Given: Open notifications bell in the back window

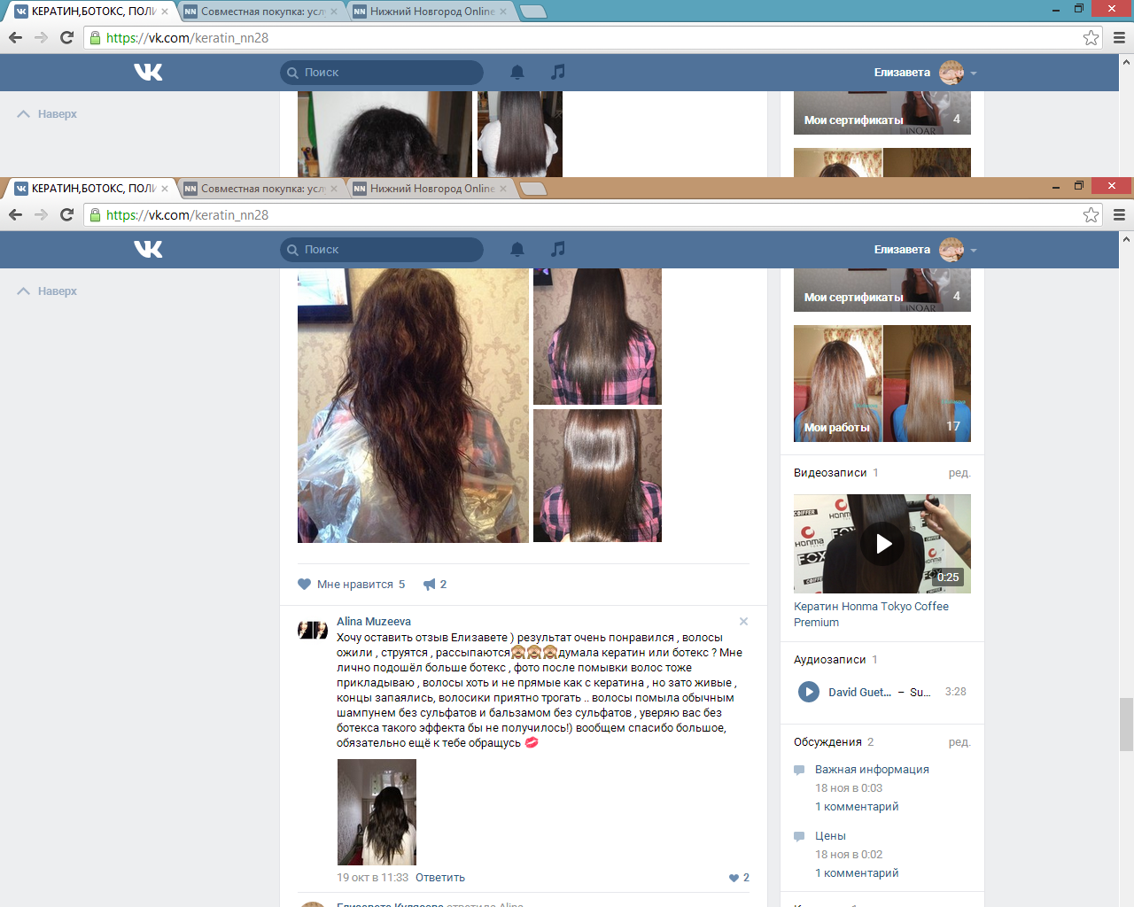Looking at the screenshot, I should tap(517, 73).
